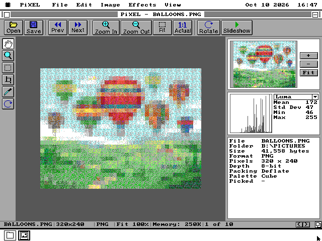Click the status bar 1 of 10 counter
322x241 pixels.
click(219, 224)
